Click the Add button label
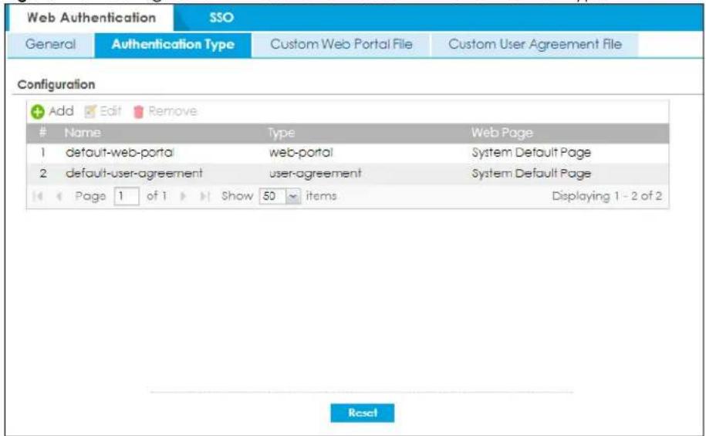706x436 pixels. click(61, 111)
